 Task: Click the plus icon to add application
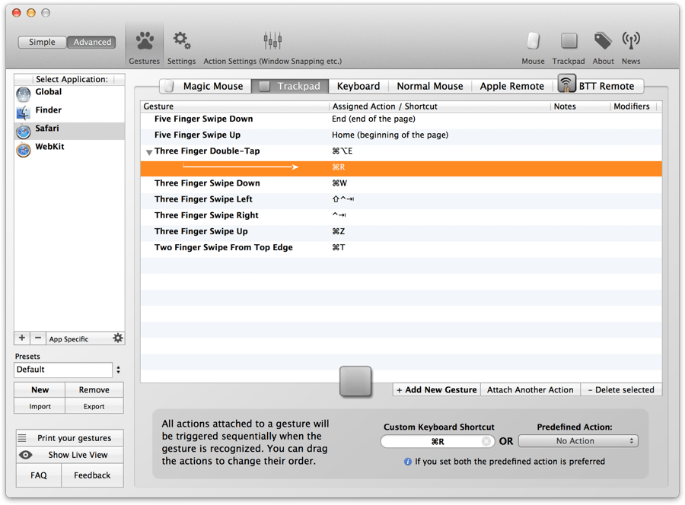click(x=22, y=338)
